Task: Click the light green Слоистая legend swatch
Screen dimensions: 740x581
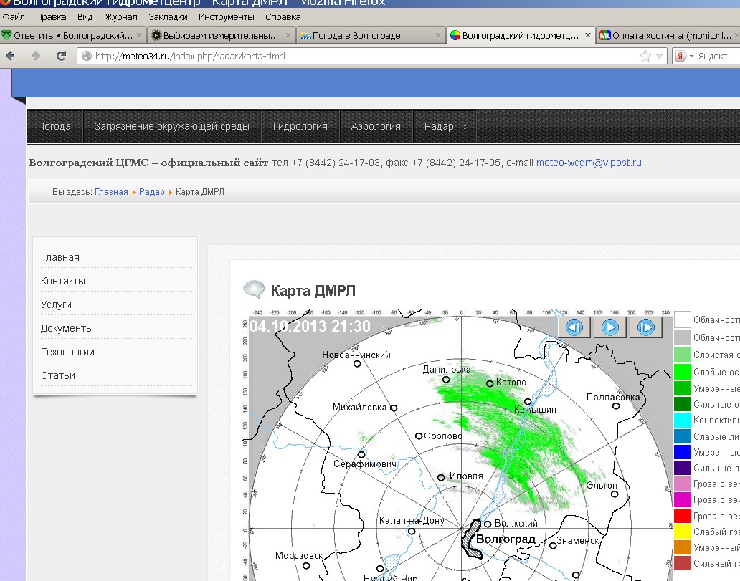Action: tap(683, 355)
